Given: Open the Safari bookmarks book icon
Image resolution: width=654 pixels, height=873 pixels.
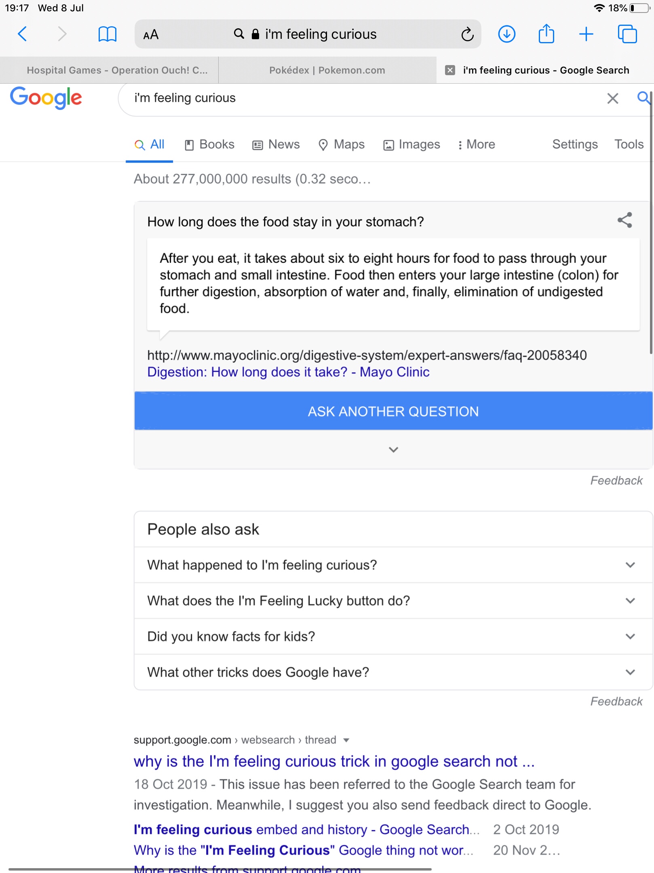Looking at the screenshot, I should tap(107, 34).
